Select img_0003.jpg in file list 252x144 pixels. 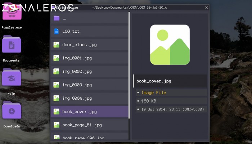[77, 85]
